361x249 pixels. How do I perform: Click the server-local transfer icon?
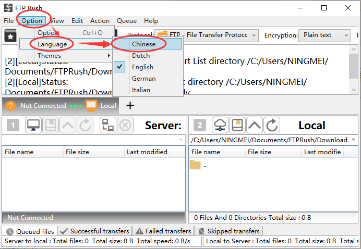point(108,125)
